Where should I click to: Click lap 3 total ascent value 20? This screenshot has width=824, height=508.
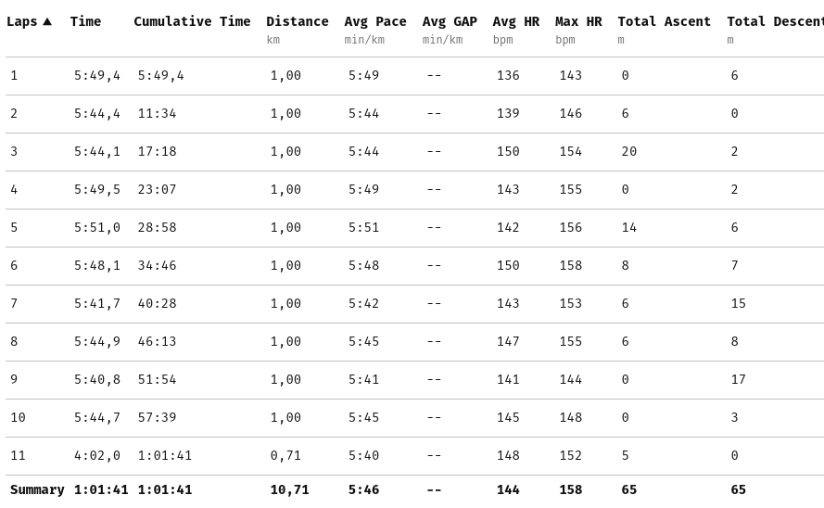(628, 152)
